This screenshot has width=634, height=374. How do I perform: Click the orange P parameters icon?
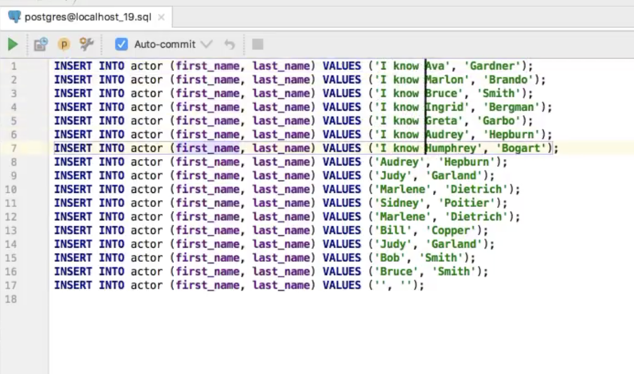point(64,45)
